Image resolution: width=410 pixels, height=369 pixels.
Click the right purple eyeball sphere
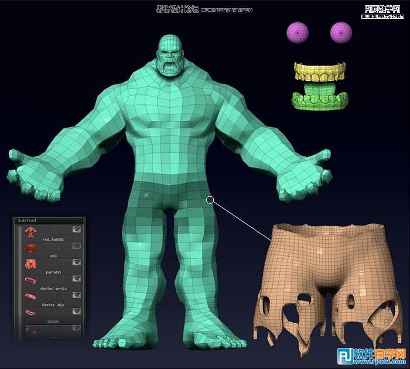coord(340,32)
